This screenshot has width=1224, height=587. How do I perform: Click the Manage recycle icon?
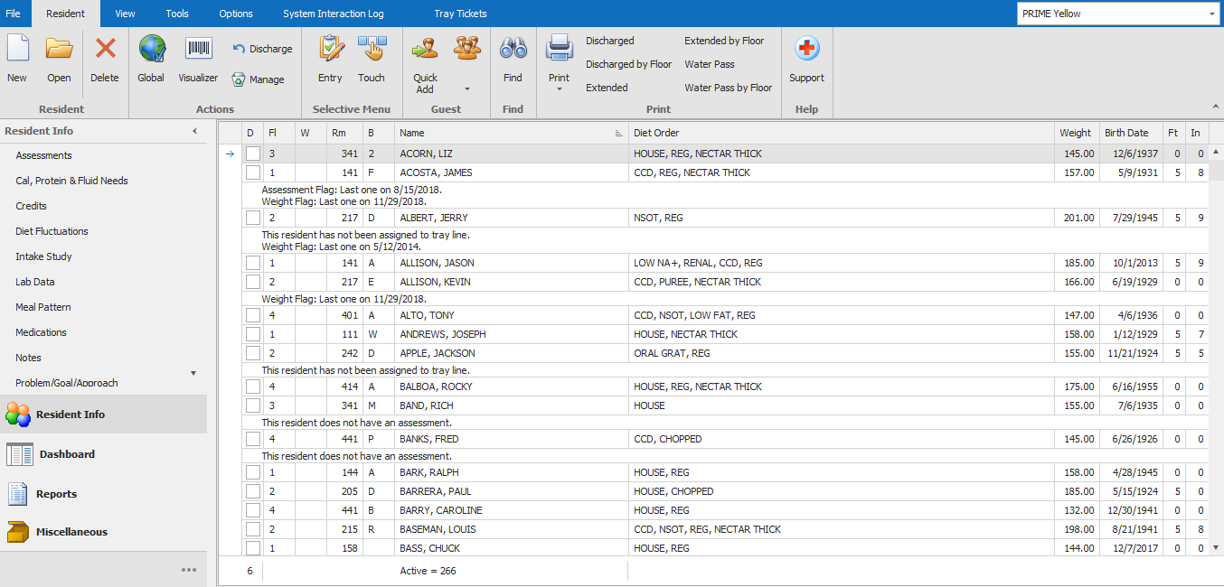coord(239,79)
